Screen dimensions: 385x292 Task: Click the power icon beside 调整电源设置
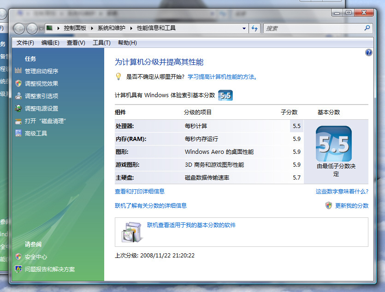coord(18,108)
